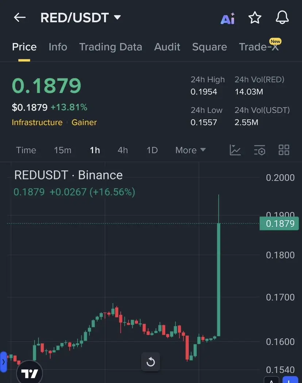Select the 4h interval
The image size is (302, 383).
click(x=123, y=150)
